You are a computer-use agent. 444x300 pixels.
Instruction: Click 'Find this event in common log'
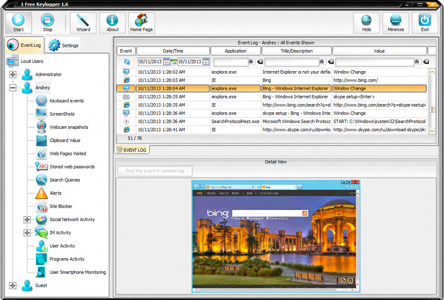[x=155, y=171]
